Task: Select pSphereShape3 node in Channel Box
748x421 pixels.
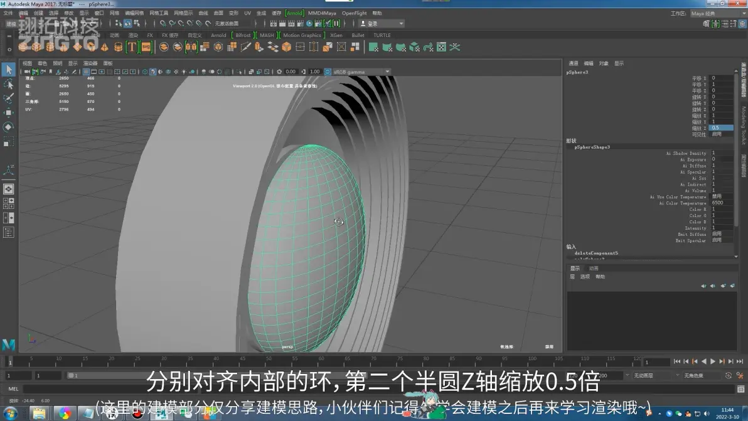Action: 592,147
